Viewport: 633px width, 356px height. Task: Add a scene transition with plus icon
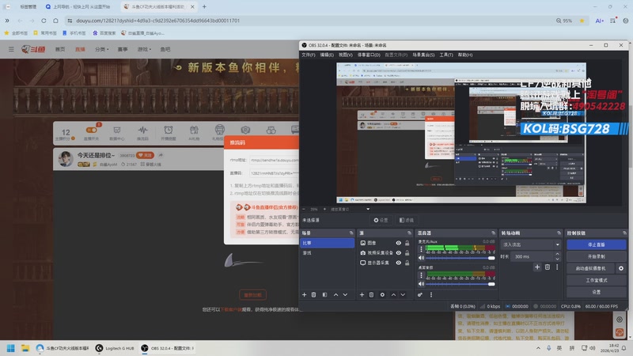(537, 267)
